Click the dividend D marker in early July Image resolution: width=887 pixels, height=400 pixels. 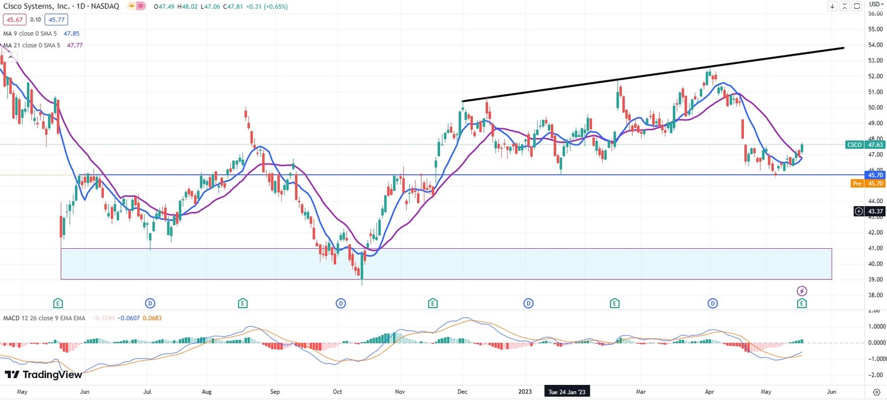[150, 303]
